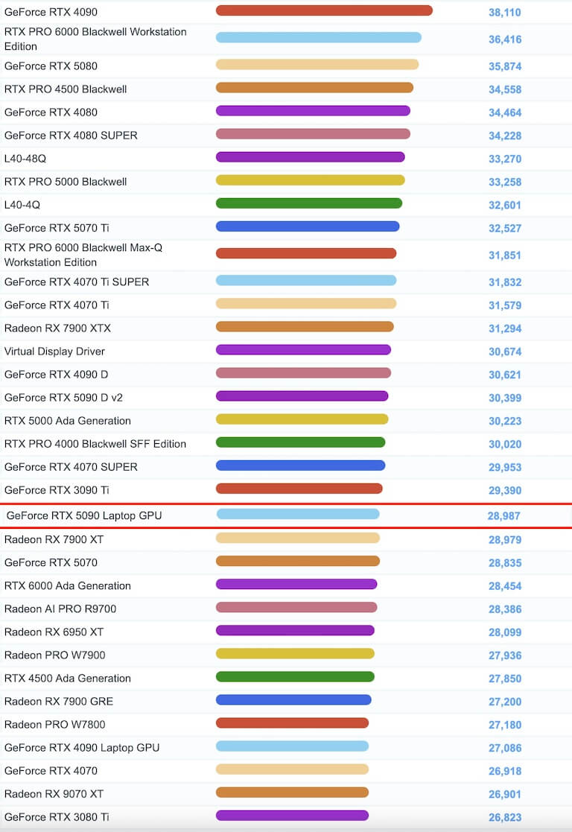This screenshot has height=832, width=572.
Task: Select GeForce RTX 4080 name
Action: (x=51, y=112)
